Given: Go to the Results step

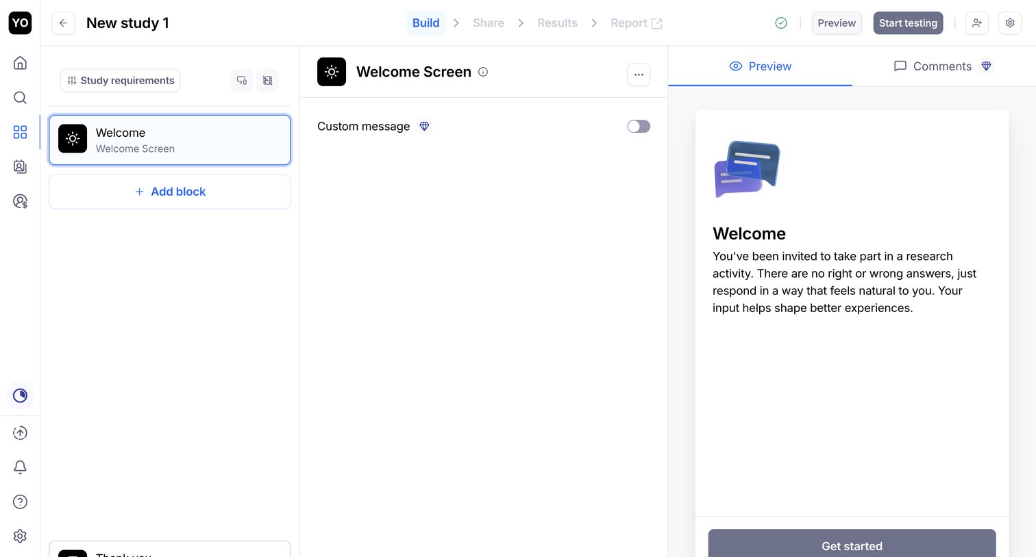Looking at the screenshot, I should 557,23.
